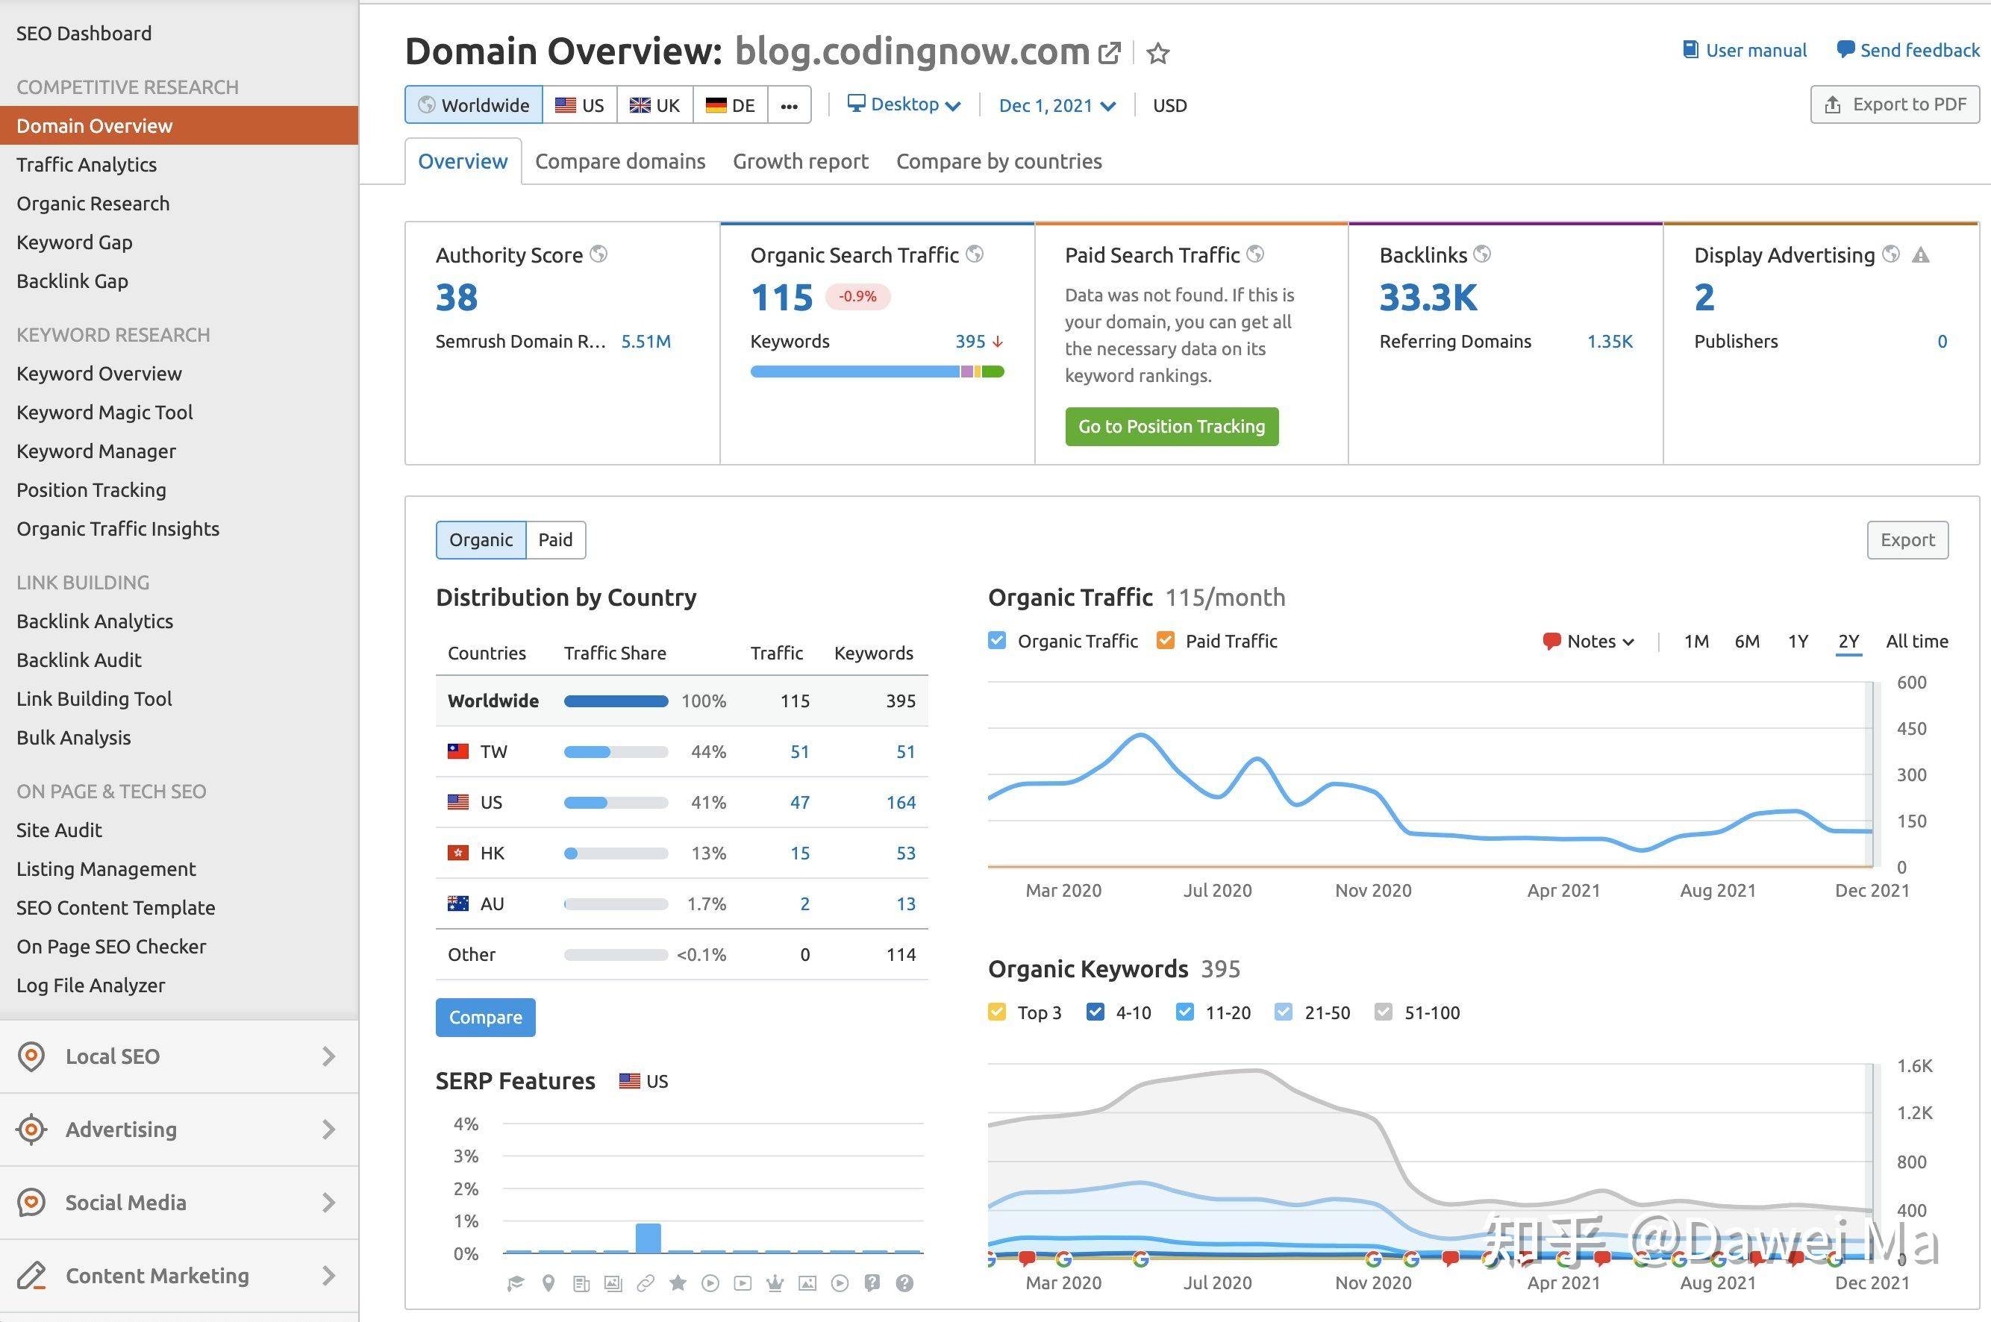This screenshot has width=1991, height=1322.
Task: Click the Content Marketing pencil icon
Action: (31, 1276)
